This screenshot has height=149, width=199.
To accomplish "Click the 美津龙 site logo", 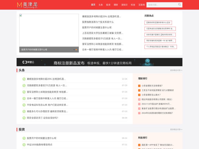I will [27, 5].
